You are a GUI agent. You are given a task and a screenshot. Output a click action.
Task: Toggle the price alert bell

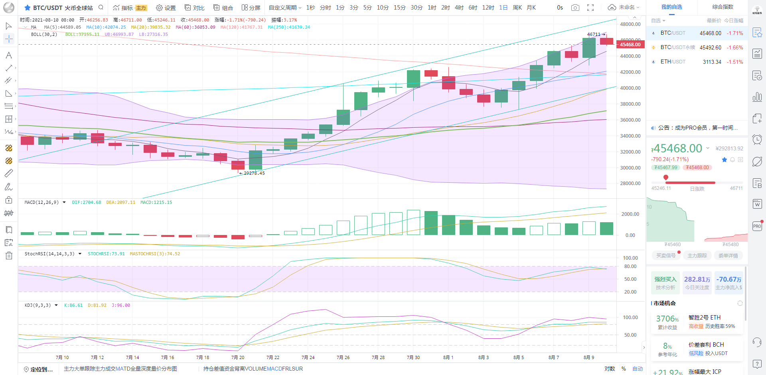pyautogui.click(x=732, y=160)
